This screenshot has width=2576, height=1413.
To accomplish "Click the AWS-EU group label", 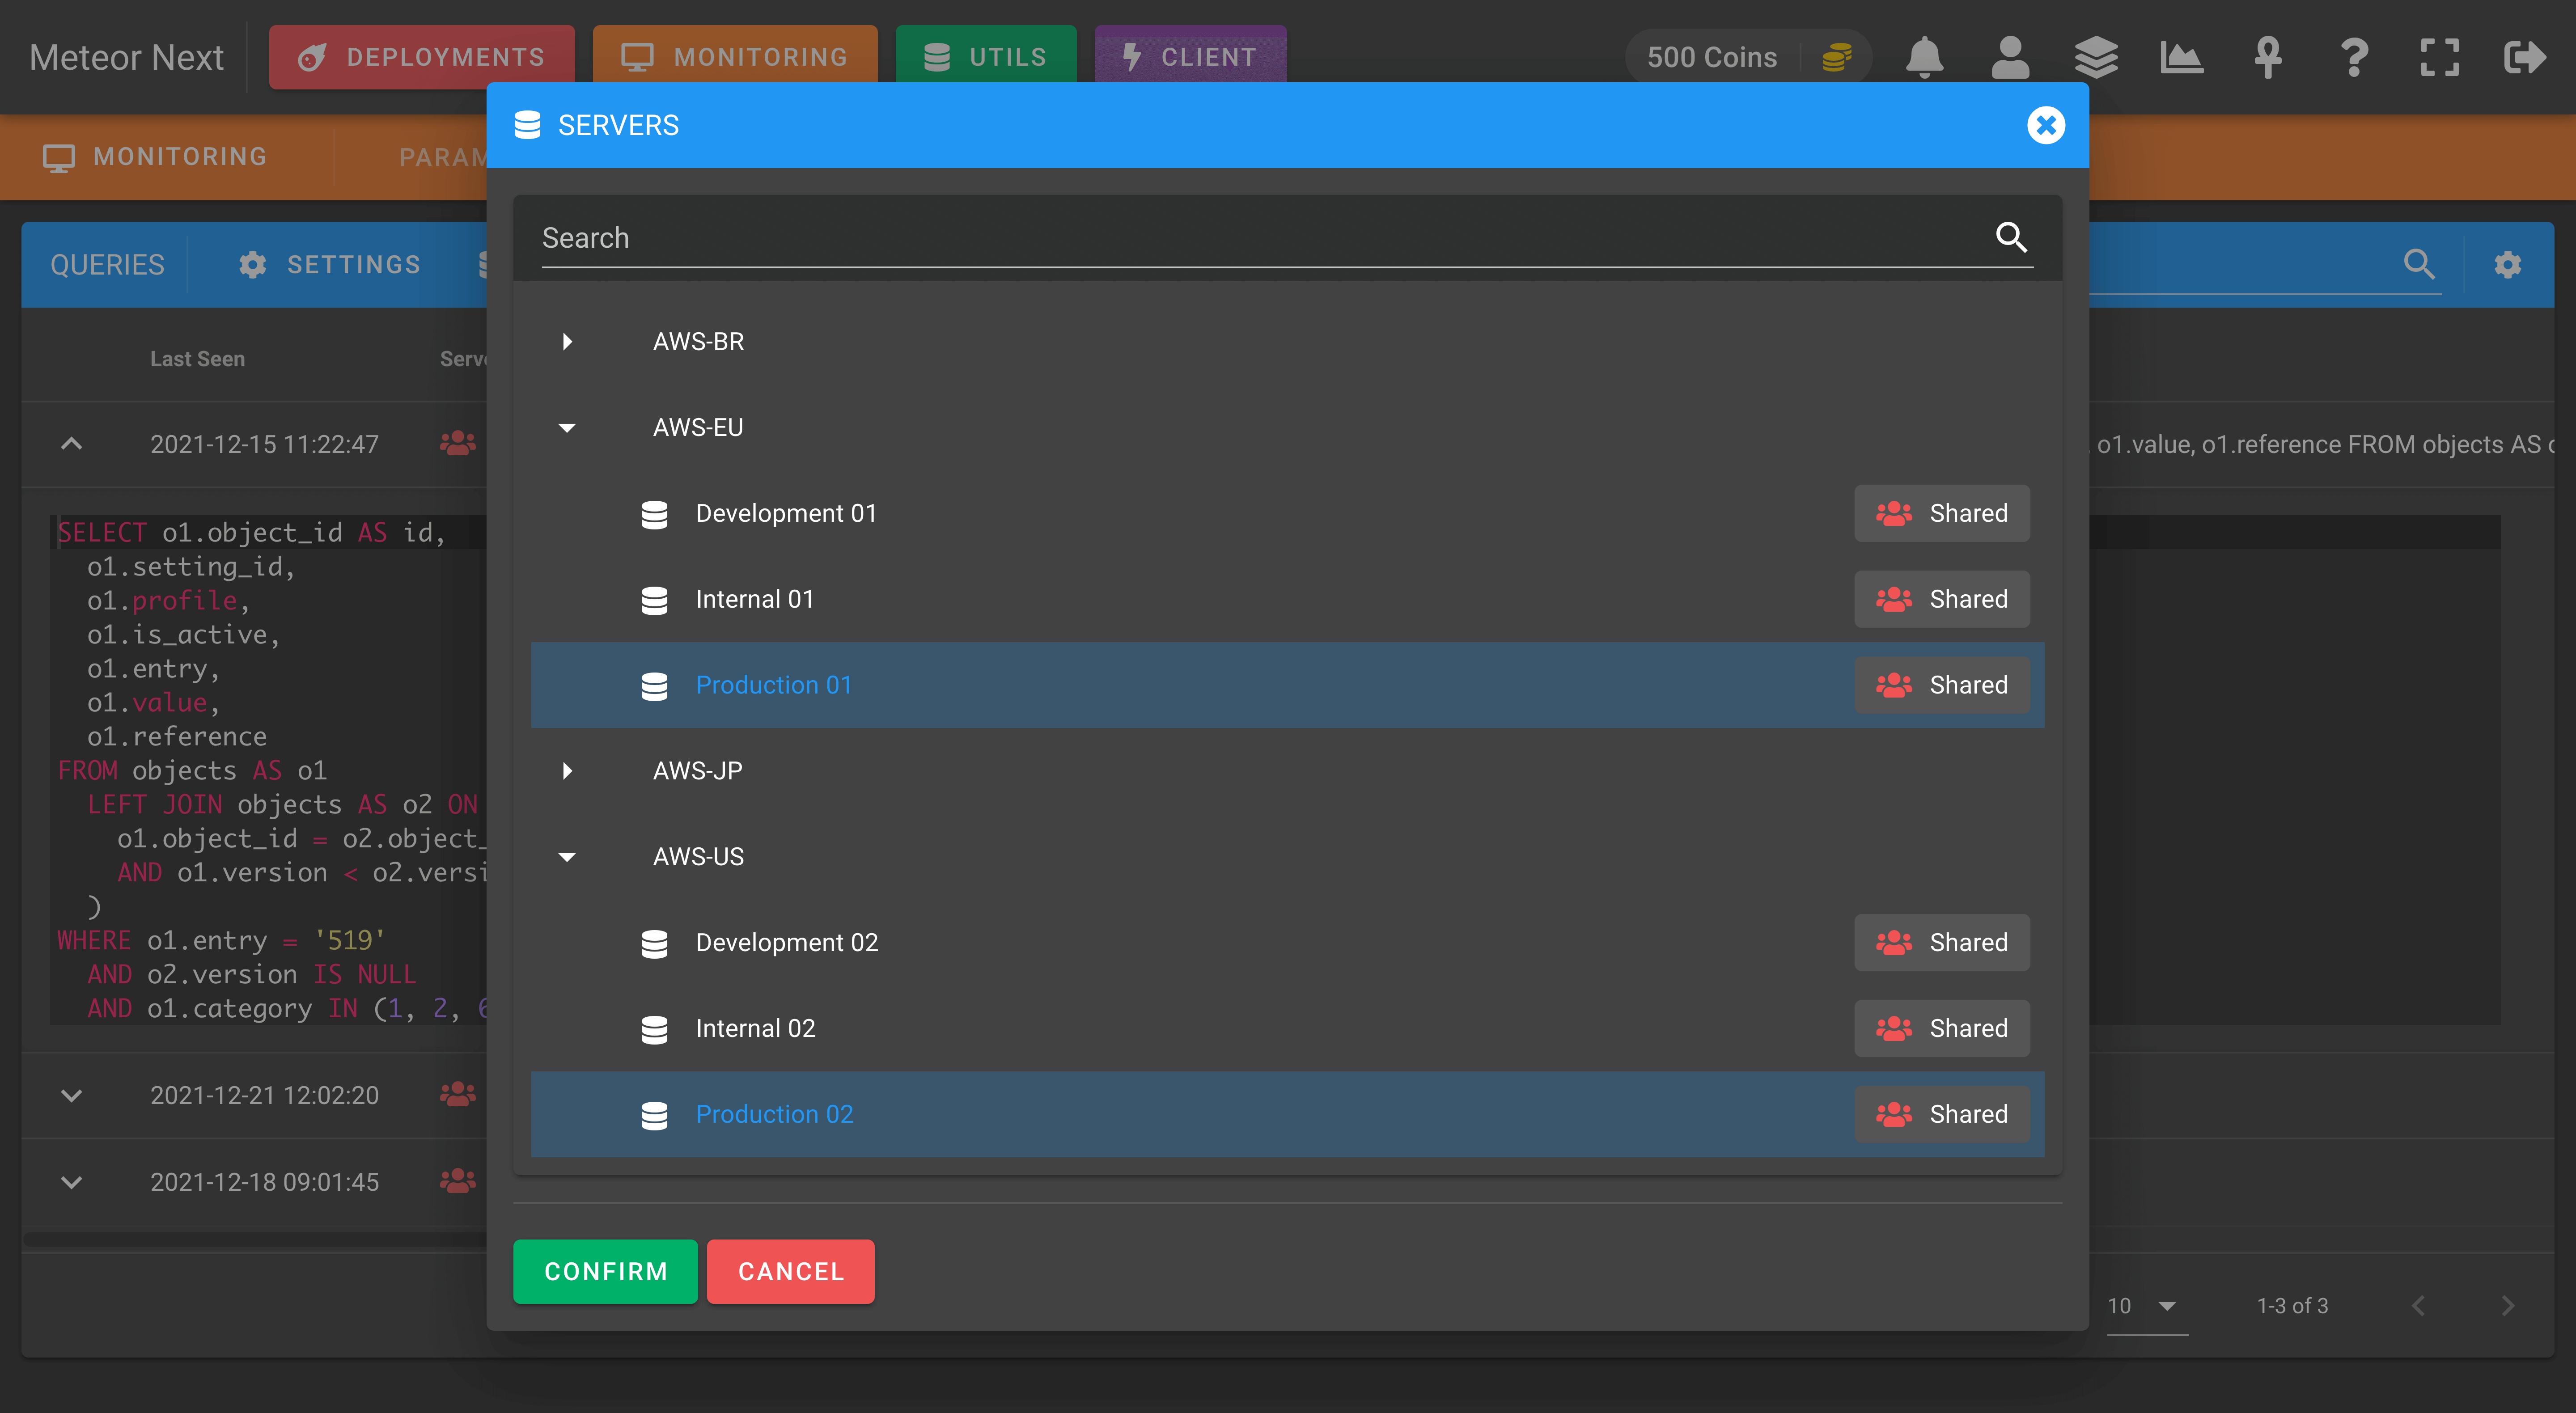I will click(698, 428).
